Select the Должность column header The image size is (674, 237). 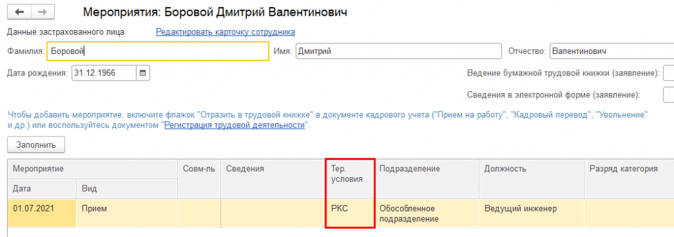coord(531,179)
